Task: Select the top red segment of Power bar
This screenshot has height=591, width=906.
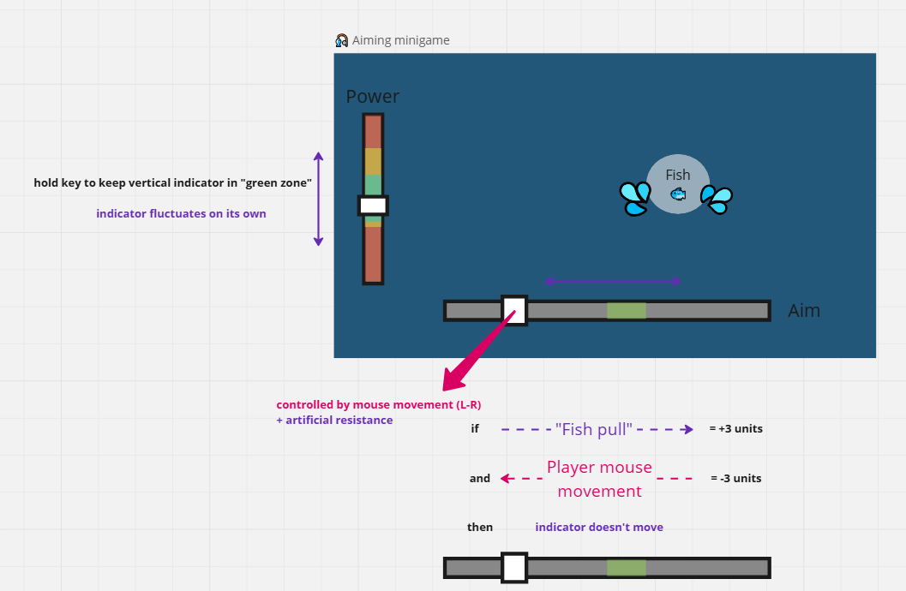Action: (373, 132)
